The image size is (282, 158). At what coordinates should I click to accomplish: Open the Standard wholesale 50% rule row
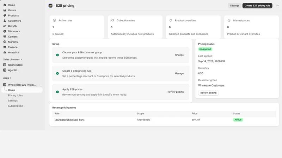(164, 120)
